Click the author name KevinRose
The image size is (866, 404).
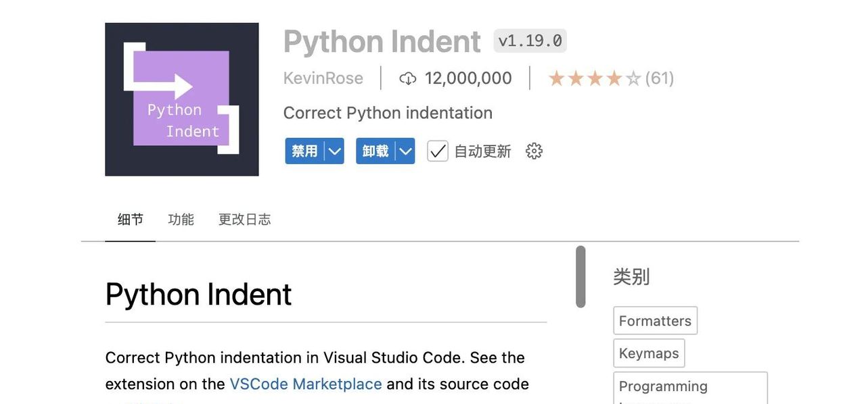323,78
